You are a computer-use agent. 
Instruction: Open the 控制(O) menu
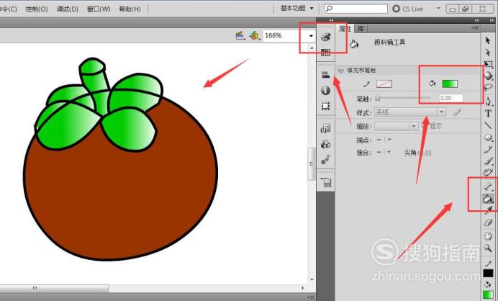point(37,9)
